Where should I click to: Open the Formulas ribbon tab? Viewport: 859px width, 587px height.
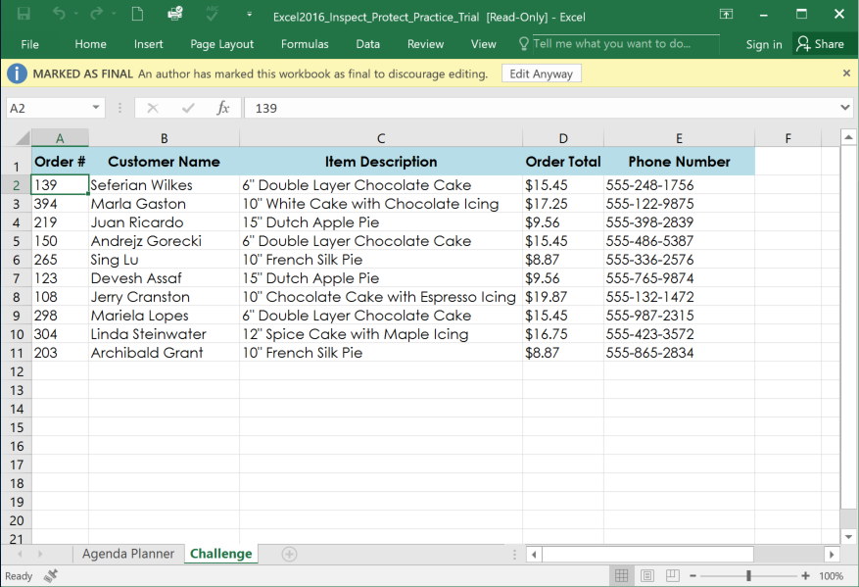pos(305,44)
